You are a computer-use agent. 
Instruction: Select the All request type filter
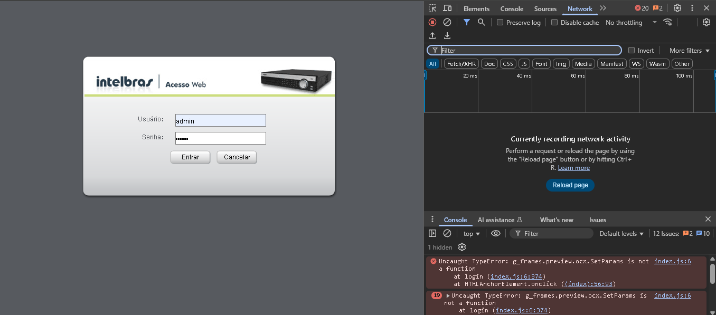click(x=433, y=64)
